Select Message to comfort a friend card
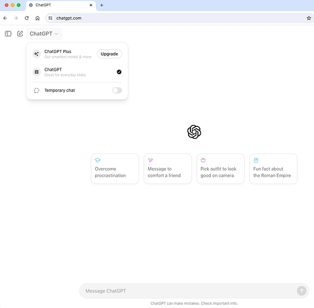The image size is (314, 308). [168, 169]
